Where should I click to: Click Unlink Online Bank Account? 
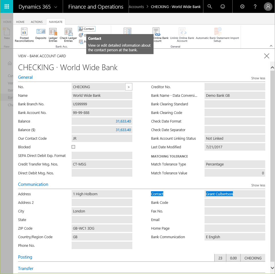pos(182,35)
